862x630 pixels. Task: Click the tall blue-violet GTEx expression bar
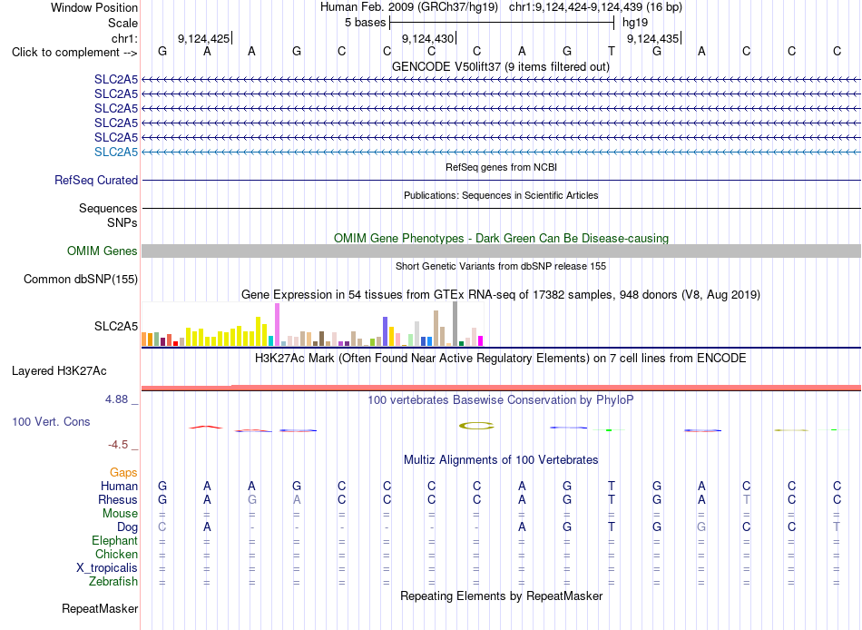point(386,331)
